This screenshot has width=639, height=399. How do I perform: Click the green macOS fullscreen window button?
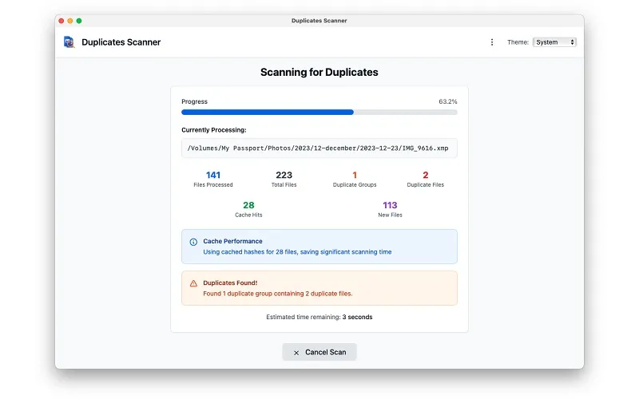pyautogui.click(x=79, y=21)
